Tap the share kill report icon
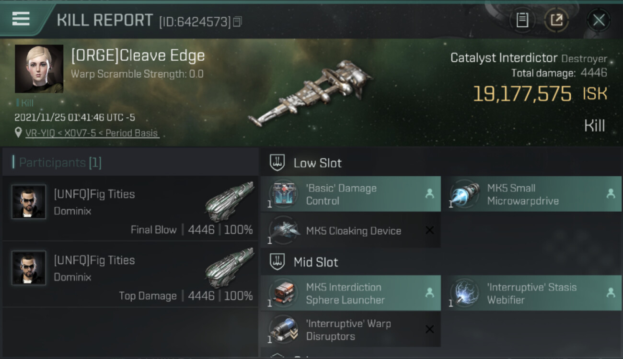This screenshot has height=359, width=623. click(556, 20)
